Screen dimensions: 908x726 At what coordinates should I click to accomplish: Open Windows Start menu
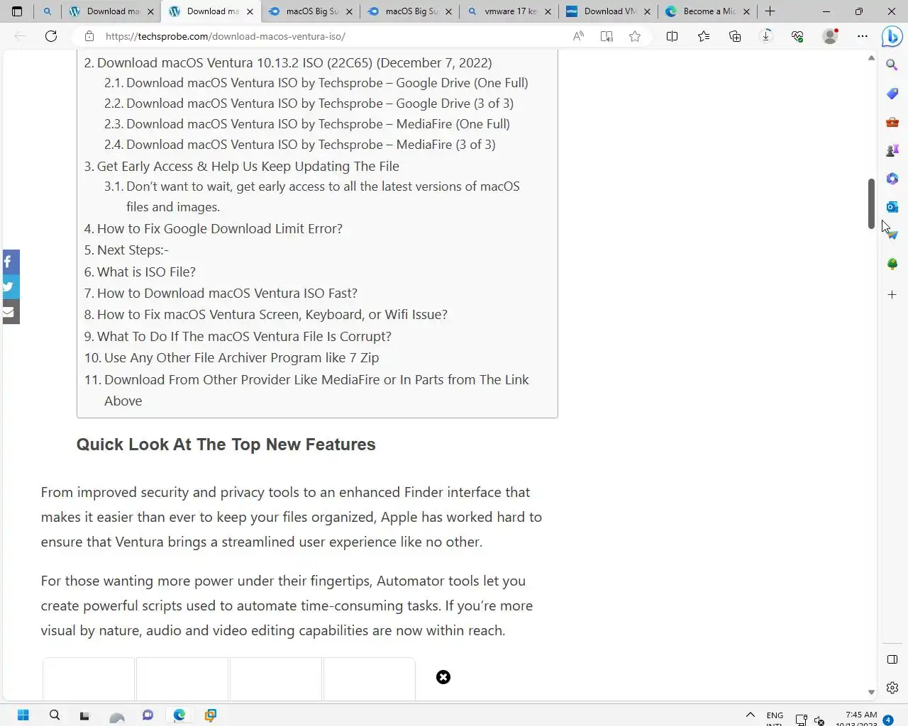pos(23,715)
